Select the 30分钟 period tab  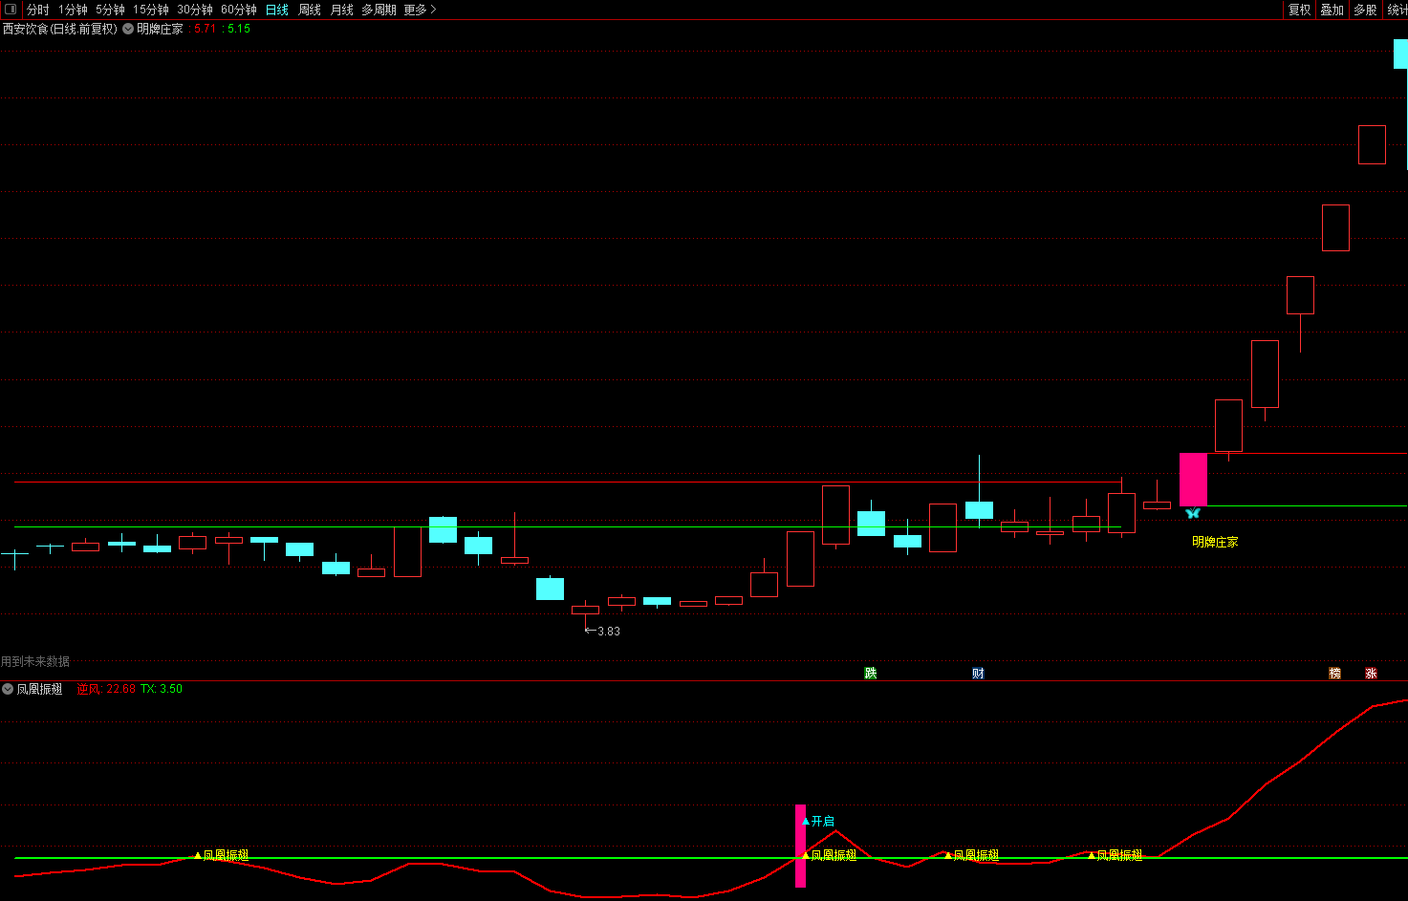[195, 10]
